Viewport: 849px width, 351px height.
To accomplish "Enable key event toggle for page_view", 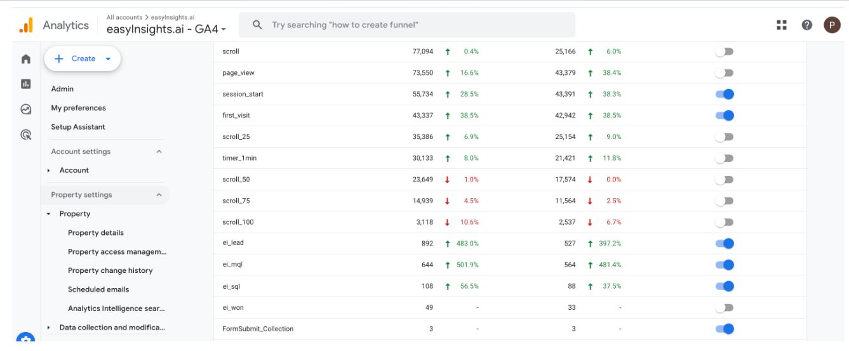I will coord(724,73).
